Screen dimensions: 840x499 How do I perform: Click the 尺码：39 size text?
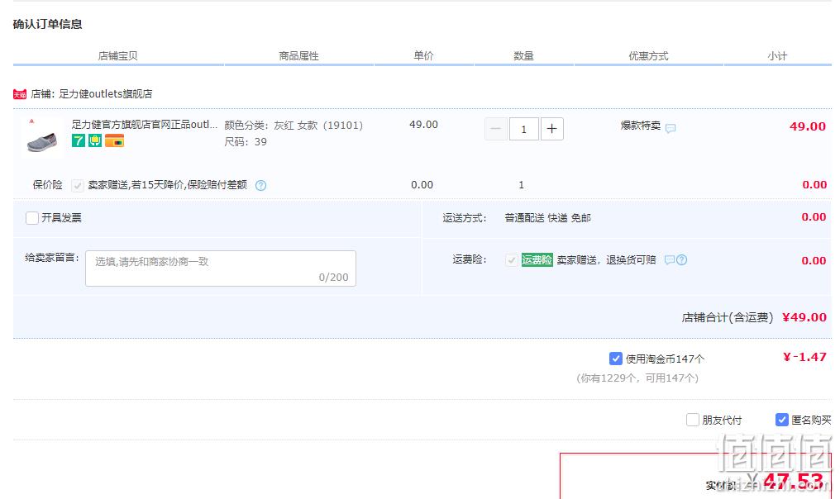coord(246,142)
